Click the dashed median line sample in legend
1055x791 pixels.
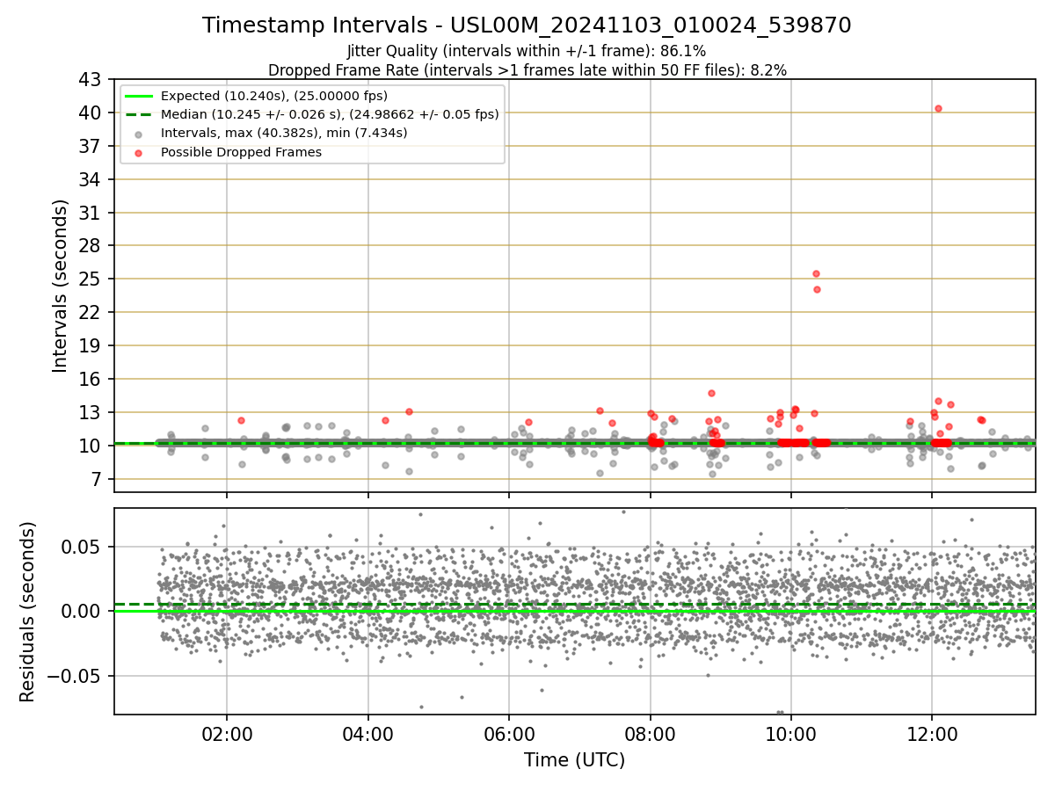(139, 114)
